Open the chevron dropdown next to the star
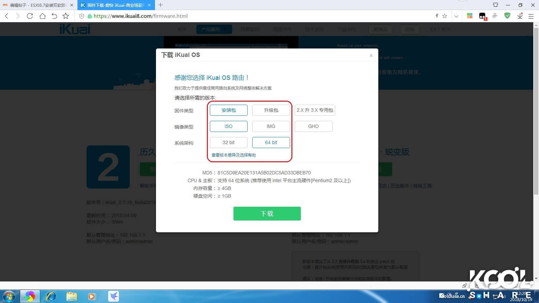Image resolution: width=539 pixels, height=303 pixels. pos(456,16)
